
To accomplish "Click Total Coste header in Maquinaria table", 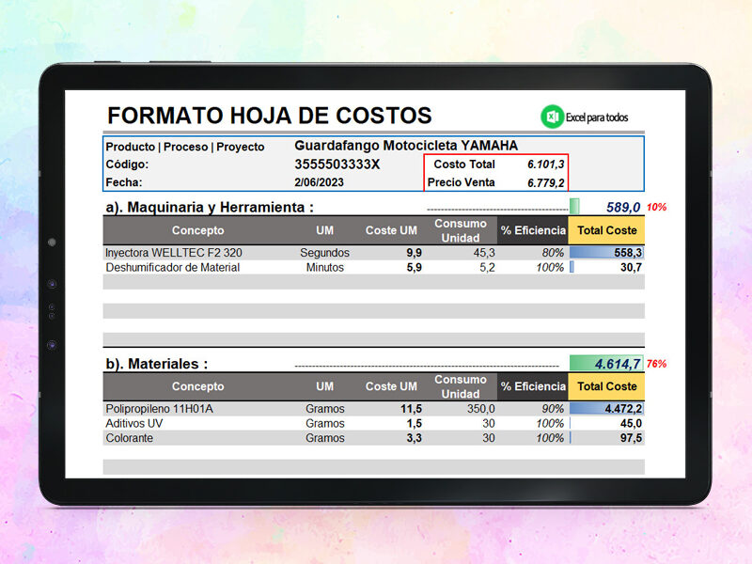I will (x=606, y=230).
